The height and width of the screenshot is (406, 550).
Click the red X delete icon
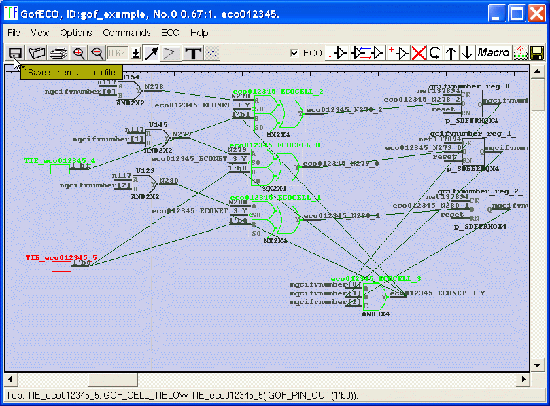click(419, 53)
